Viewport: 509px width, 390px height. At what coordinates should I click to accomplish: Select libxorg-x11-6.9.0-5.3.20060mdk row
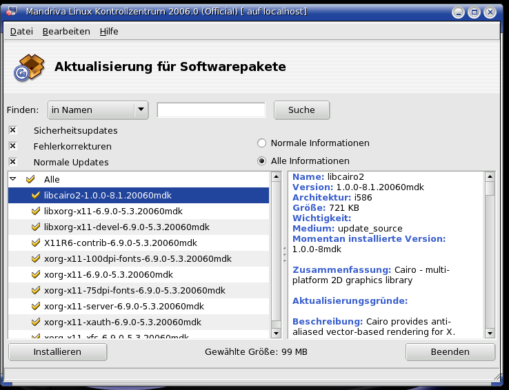139,211
